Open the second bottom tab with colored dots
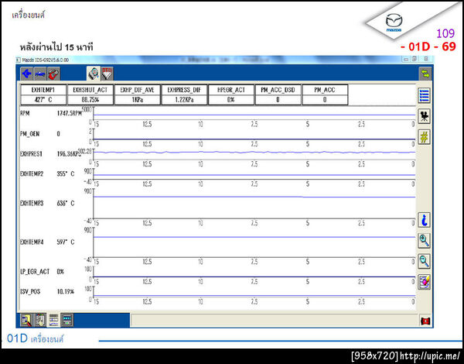 (x=40, y=320)
